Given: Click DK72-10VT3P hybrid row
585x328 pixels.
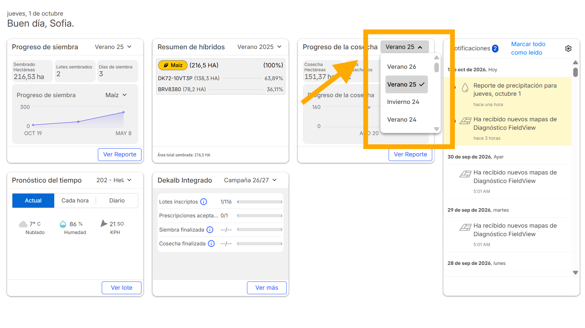Looking at the screenshot, I should click(221, 78).
